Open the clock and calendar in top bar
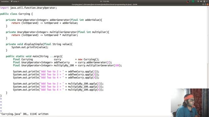Screen dimensions: 209x117 (104, 1)
